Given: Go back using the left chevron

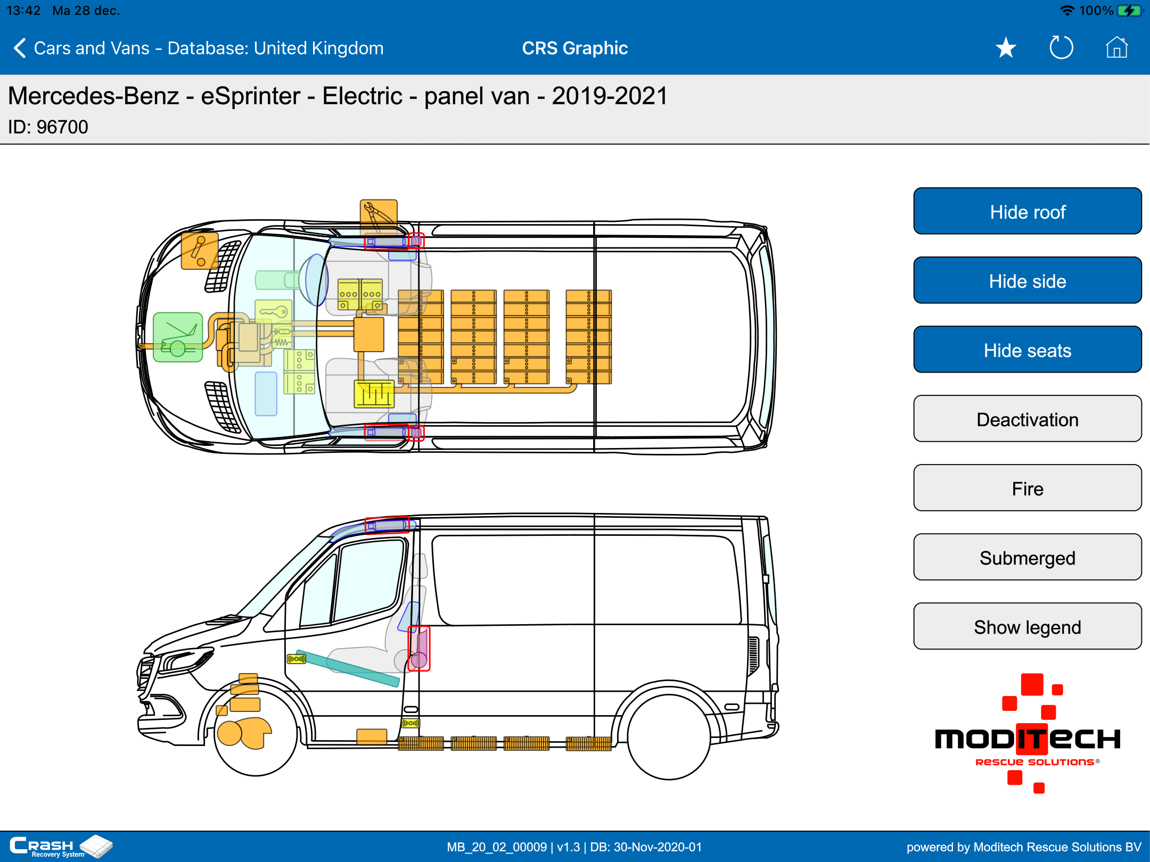Looking at the screenshot, I should tap(19, 48).
